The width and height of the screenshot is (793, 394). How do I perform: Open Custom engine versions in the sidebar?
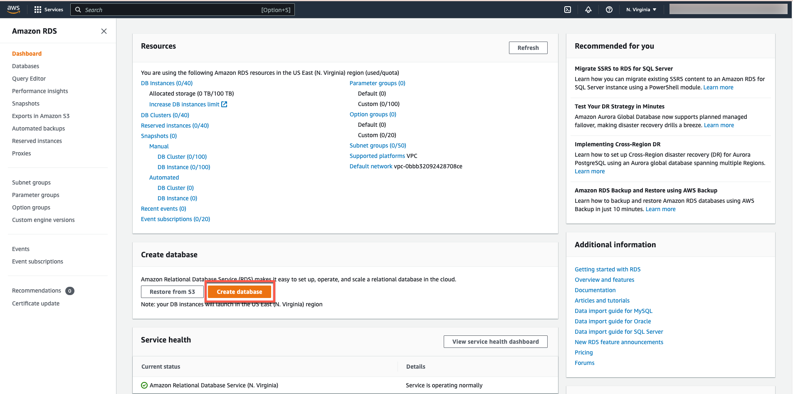(x=44, y=220)
